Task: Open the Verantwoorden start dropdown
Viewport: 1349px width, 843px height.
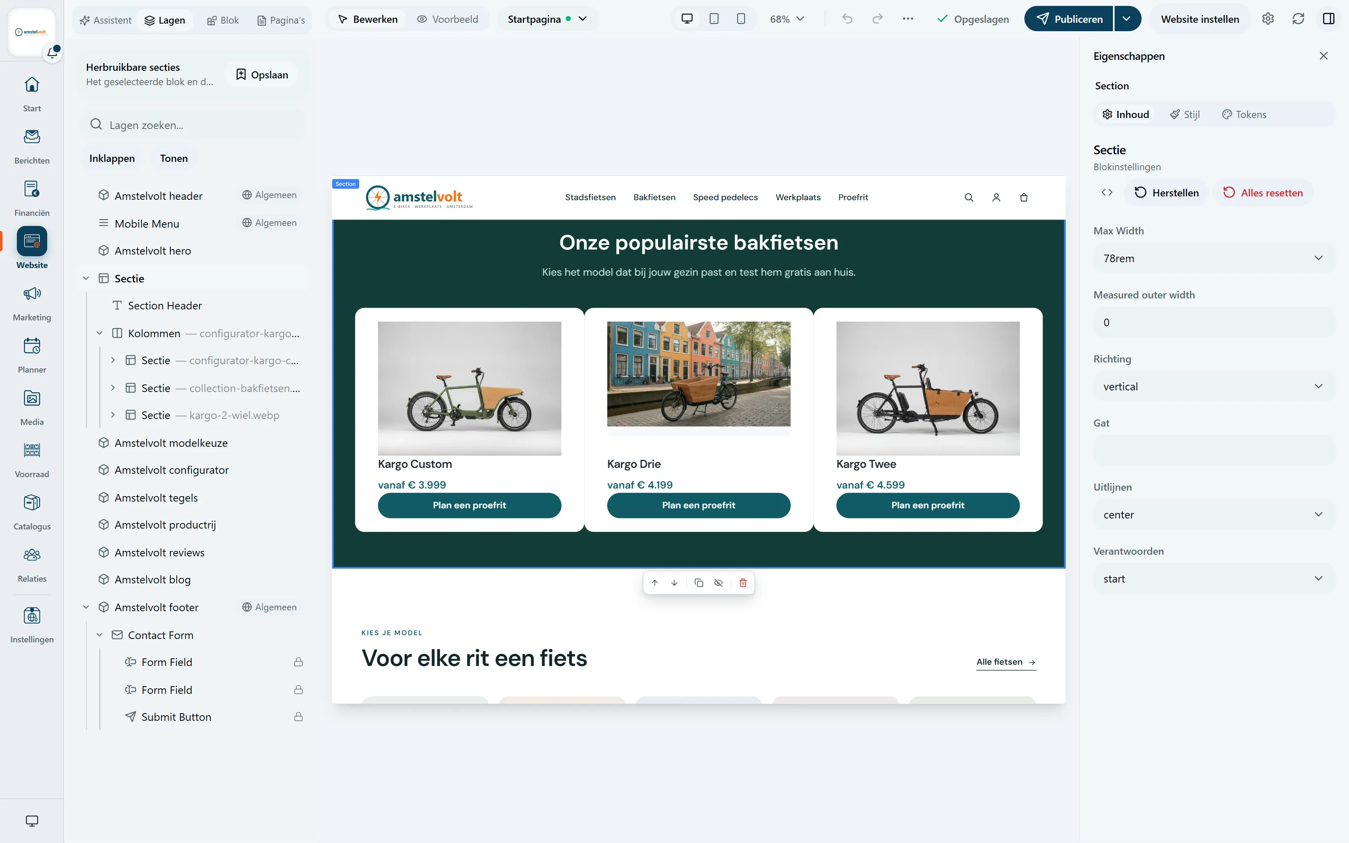Action: [x=1214, y=579]
